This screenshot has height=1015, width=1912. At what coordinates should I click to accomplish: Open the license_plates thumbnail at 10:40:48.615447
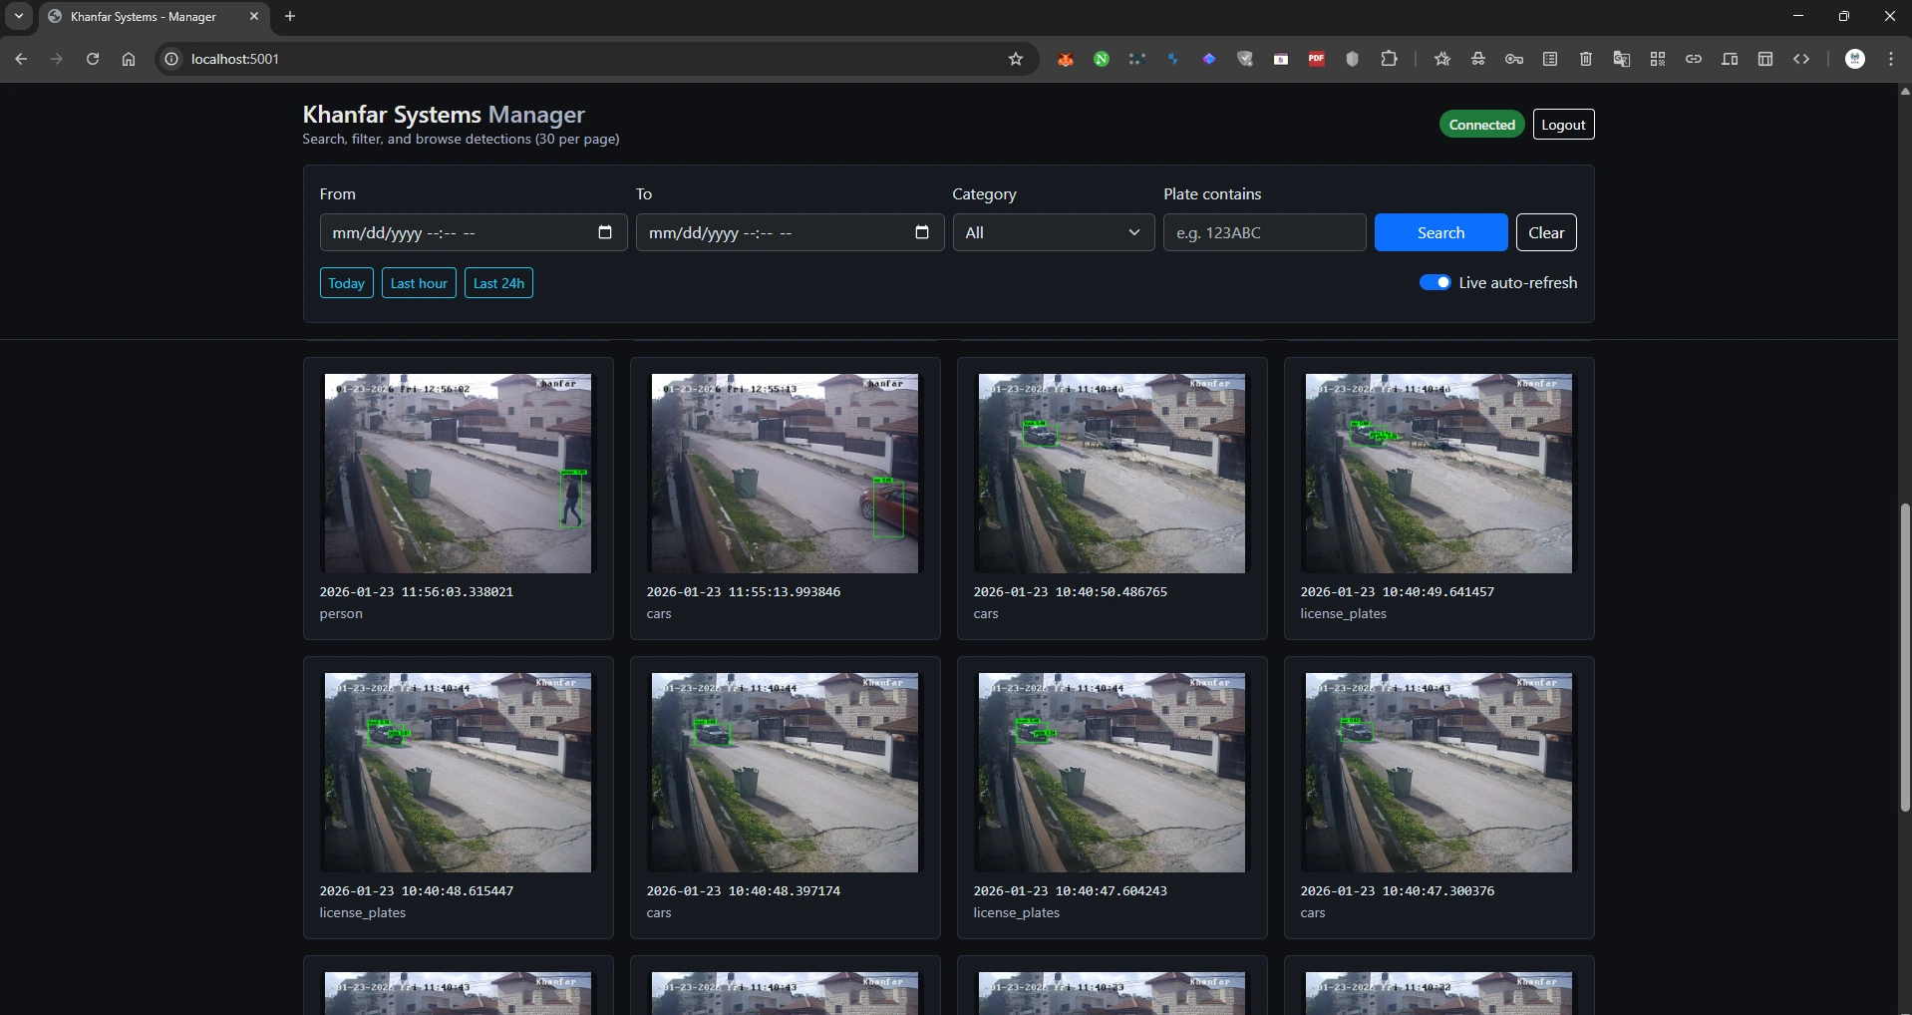pyautogui.click(x=458, y=773)
